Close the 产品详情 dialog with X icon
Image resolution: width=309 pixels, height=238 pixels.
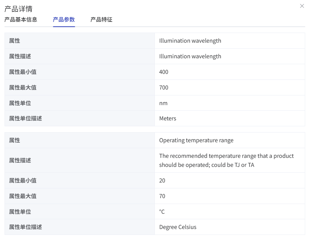[x=302, y=6]
